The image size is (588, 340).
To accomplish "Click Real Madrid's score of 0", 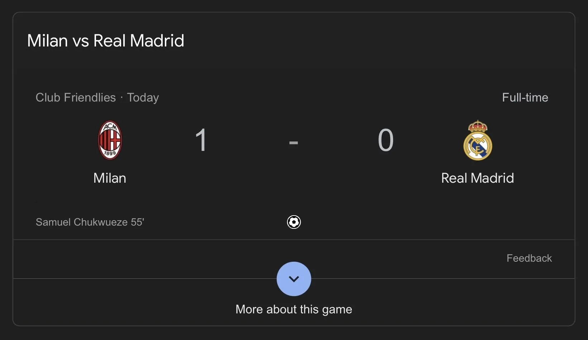I will click(x=386, y=140).
